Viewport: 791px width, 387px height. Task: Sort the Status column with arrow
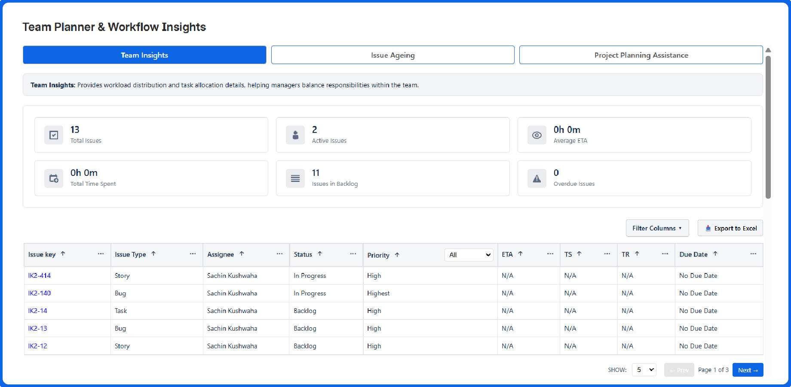coord(320,254)
